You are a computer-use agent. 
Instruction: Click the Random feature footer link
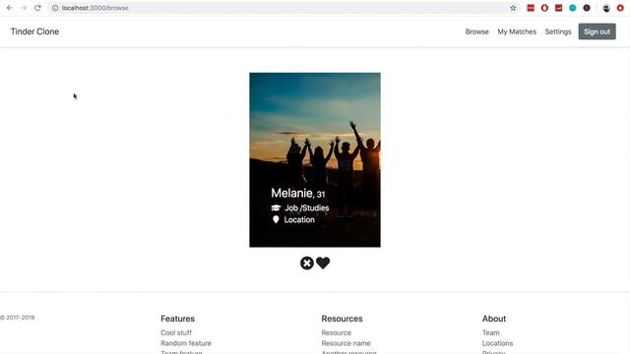(x=186, y=343)
